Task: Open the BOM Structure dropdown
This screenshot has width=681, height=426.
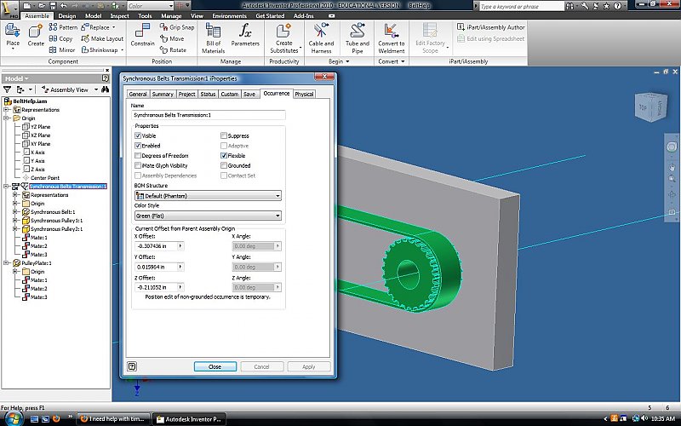Action: point(208,196)
